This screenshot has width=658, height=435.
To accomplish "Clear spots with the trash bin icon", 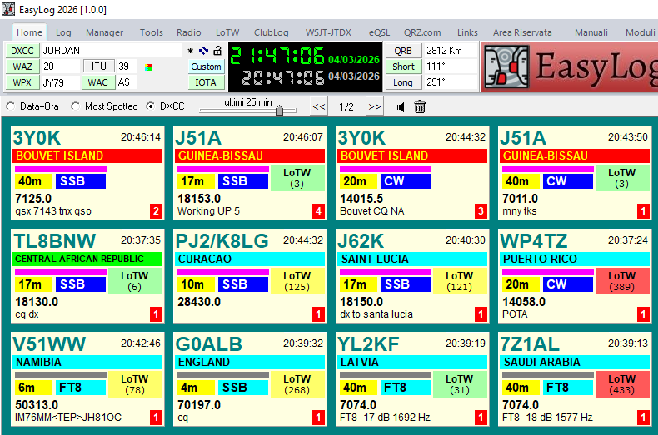I will 420,106.
